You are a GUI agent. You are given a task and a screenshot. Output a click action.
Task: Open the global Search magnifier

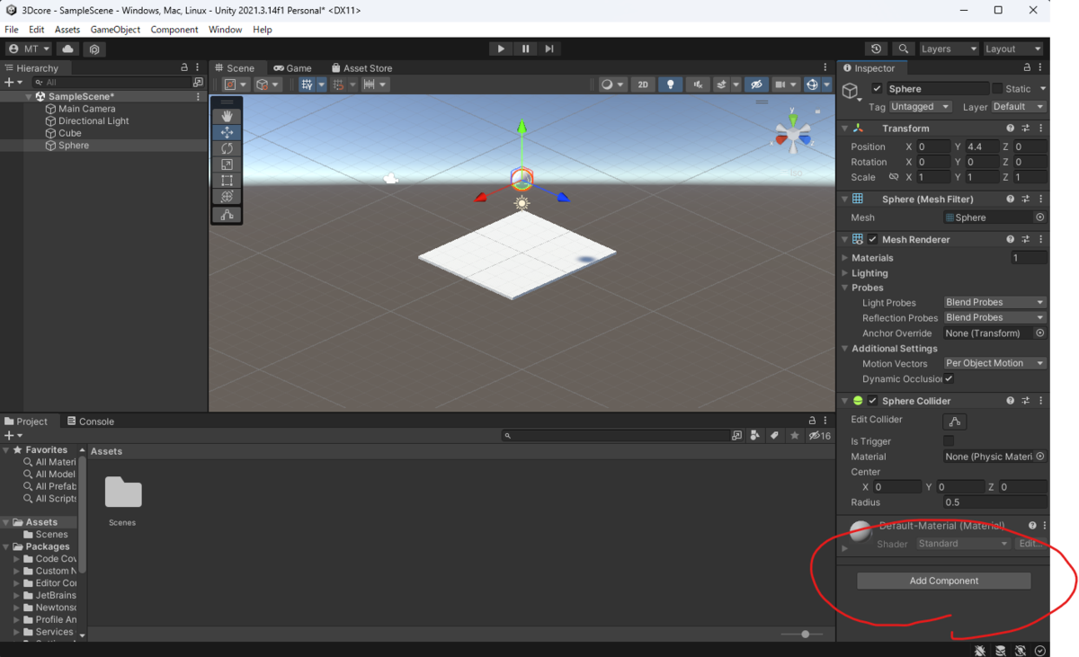(904, 49)
